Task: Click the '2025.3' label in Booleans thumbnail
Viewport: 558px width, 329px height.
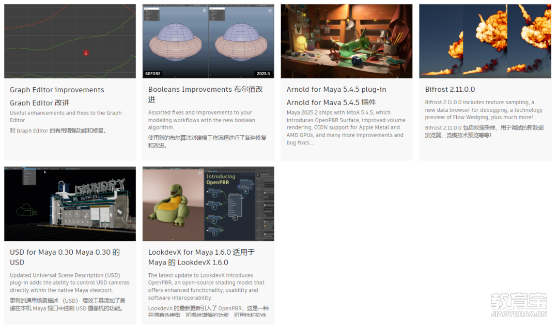Action: [x=263, y=74]
